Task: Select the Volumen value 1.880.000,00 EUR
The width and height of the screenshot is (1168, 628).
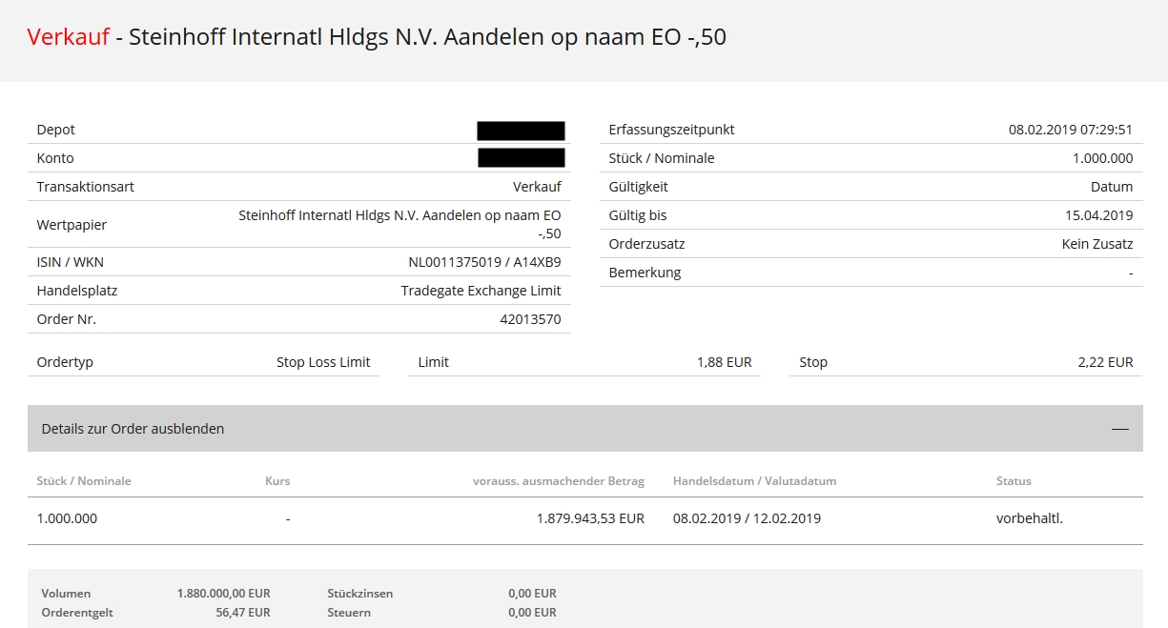Action: 224,594
